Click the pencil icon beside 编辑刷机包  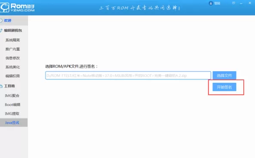coord(1,30)
